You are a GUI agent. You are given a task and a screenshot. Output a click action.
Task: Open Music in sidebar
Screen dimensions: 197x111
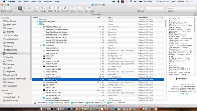(x=9, y=61)
